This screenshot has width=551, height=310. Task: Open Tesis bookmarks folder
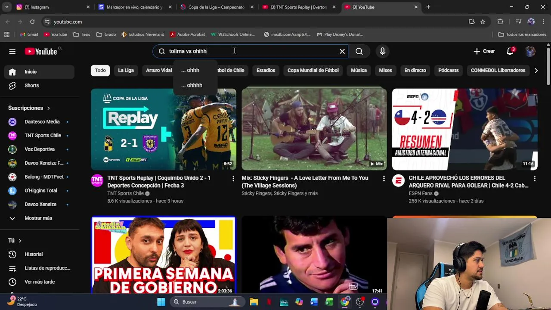point(82,34)
